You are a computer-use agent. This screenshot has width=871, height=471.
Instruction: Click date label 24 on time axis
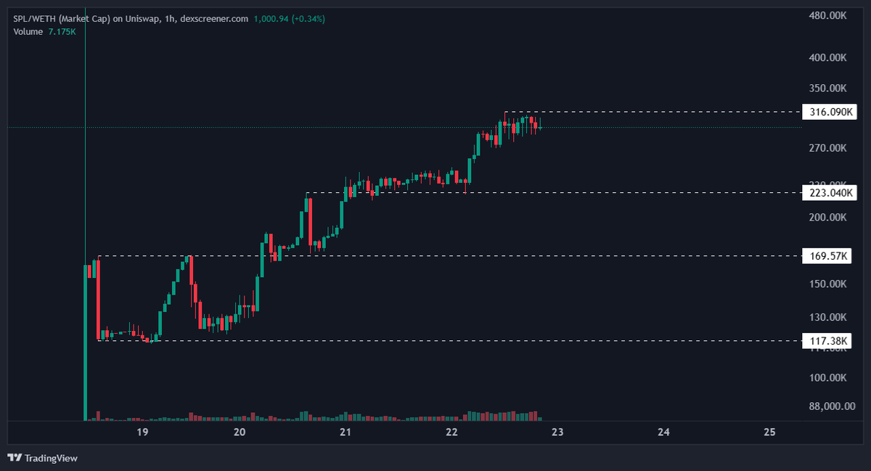pos(663,433)
